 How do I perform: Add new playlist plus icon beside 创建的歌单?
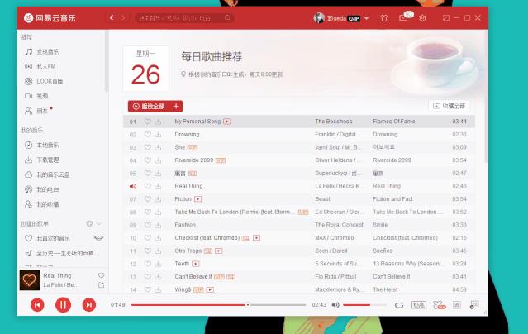coord(89,223)
